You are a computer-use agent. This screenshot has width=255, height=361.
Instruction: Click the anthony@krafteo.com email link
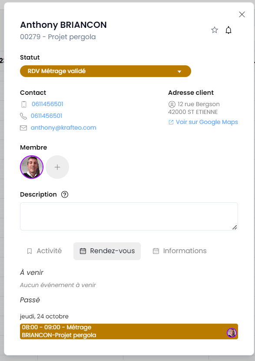pos(63,127)
